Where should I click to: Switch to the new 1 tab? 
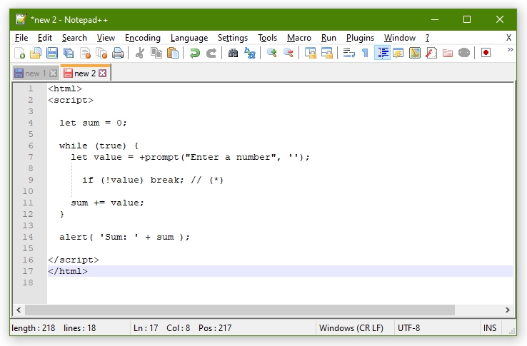click(x=35, y=73)
